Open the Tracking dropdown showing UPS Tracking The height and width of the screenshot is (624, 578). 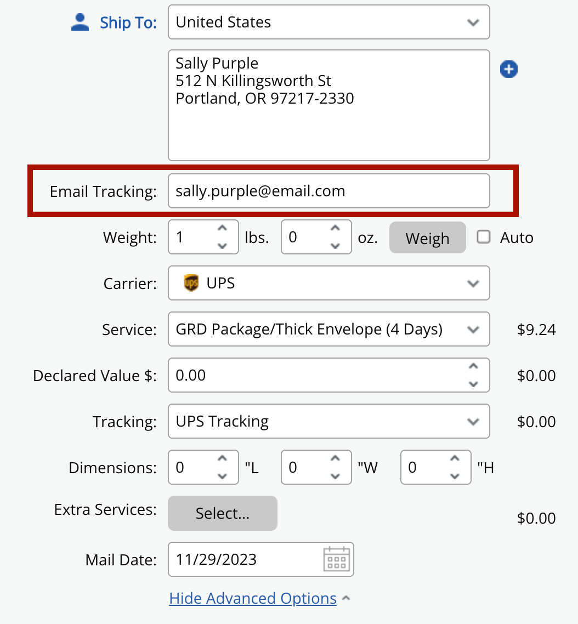pyautogui.click(x=328, y=422)
